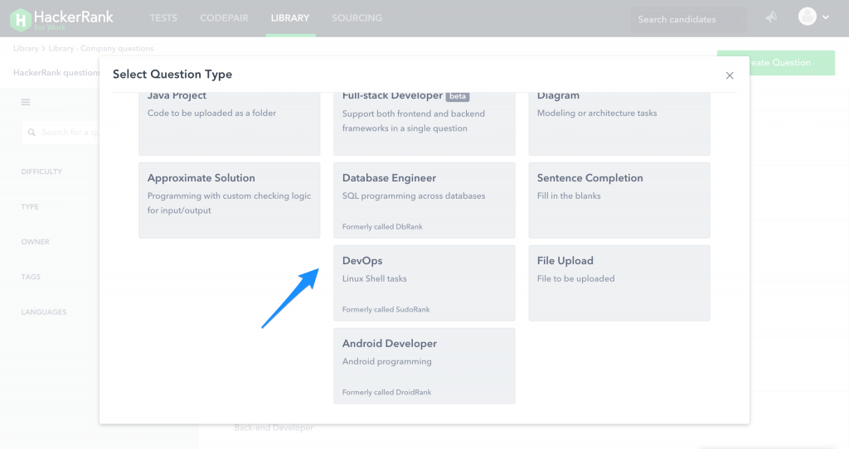Choose the Sentence Completion card
The image size is (849, 449).
click(619, 200)
